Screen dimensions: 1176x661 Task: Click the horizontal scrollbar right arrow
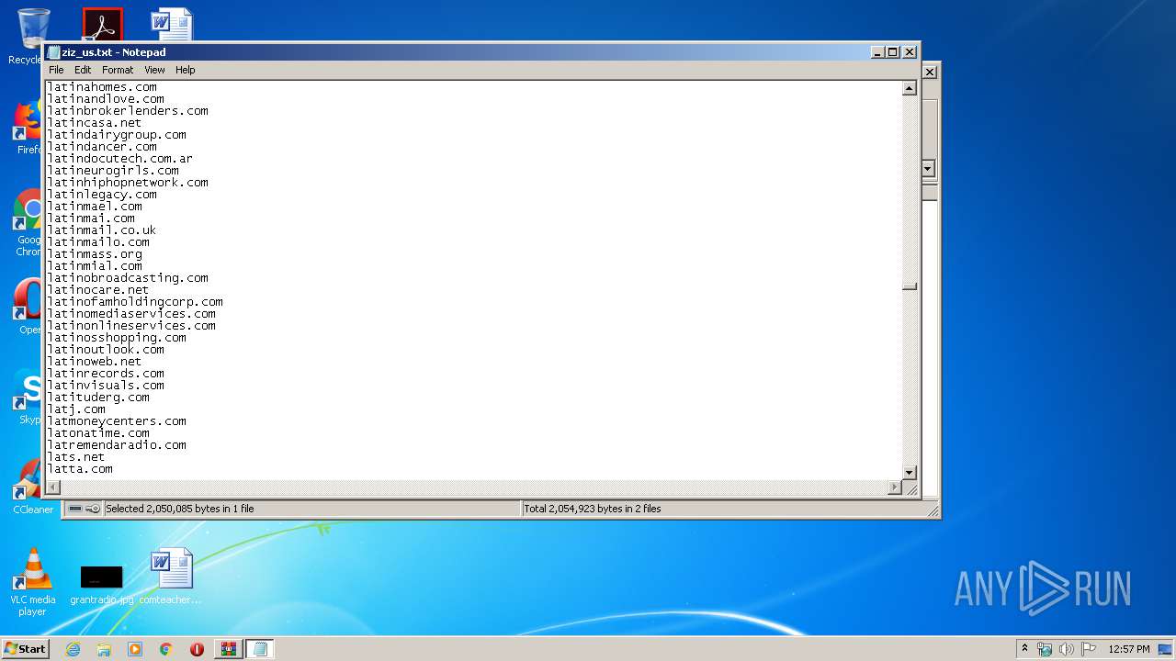pos(895,487)
